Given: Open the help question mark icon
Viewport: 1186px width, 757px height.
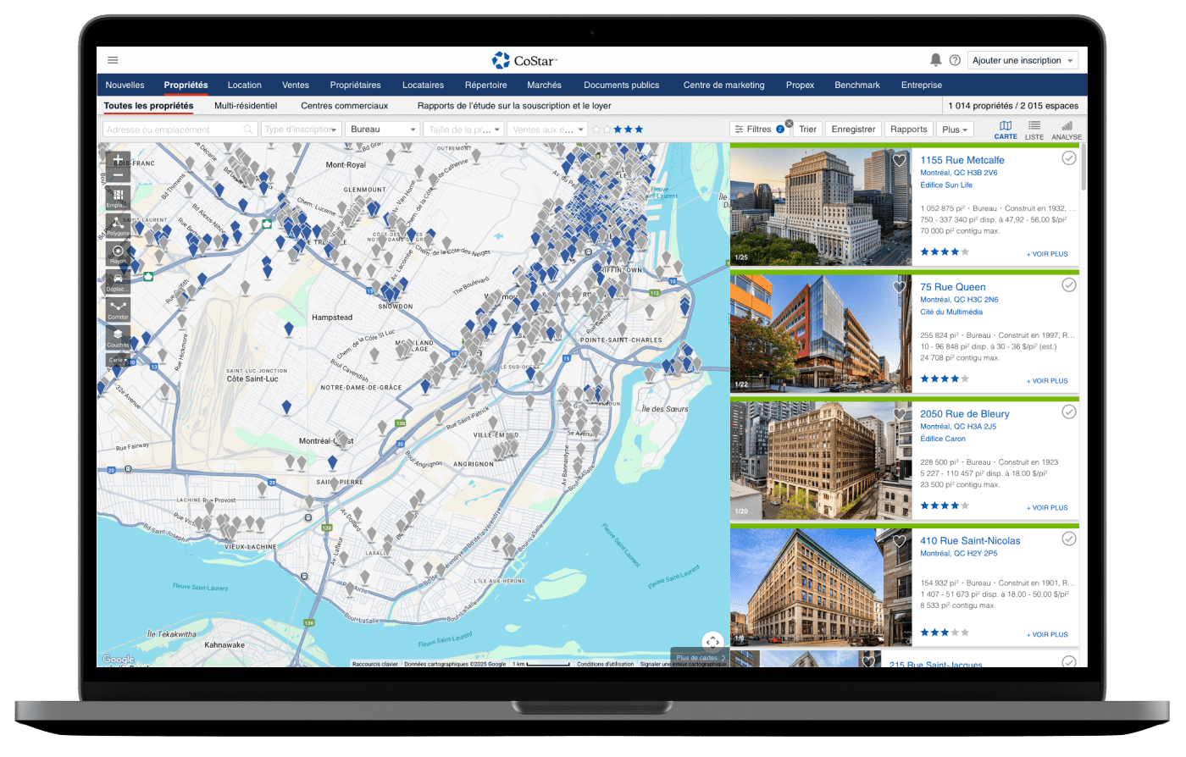Looking at the screenshot, I should tap(955, 60).
